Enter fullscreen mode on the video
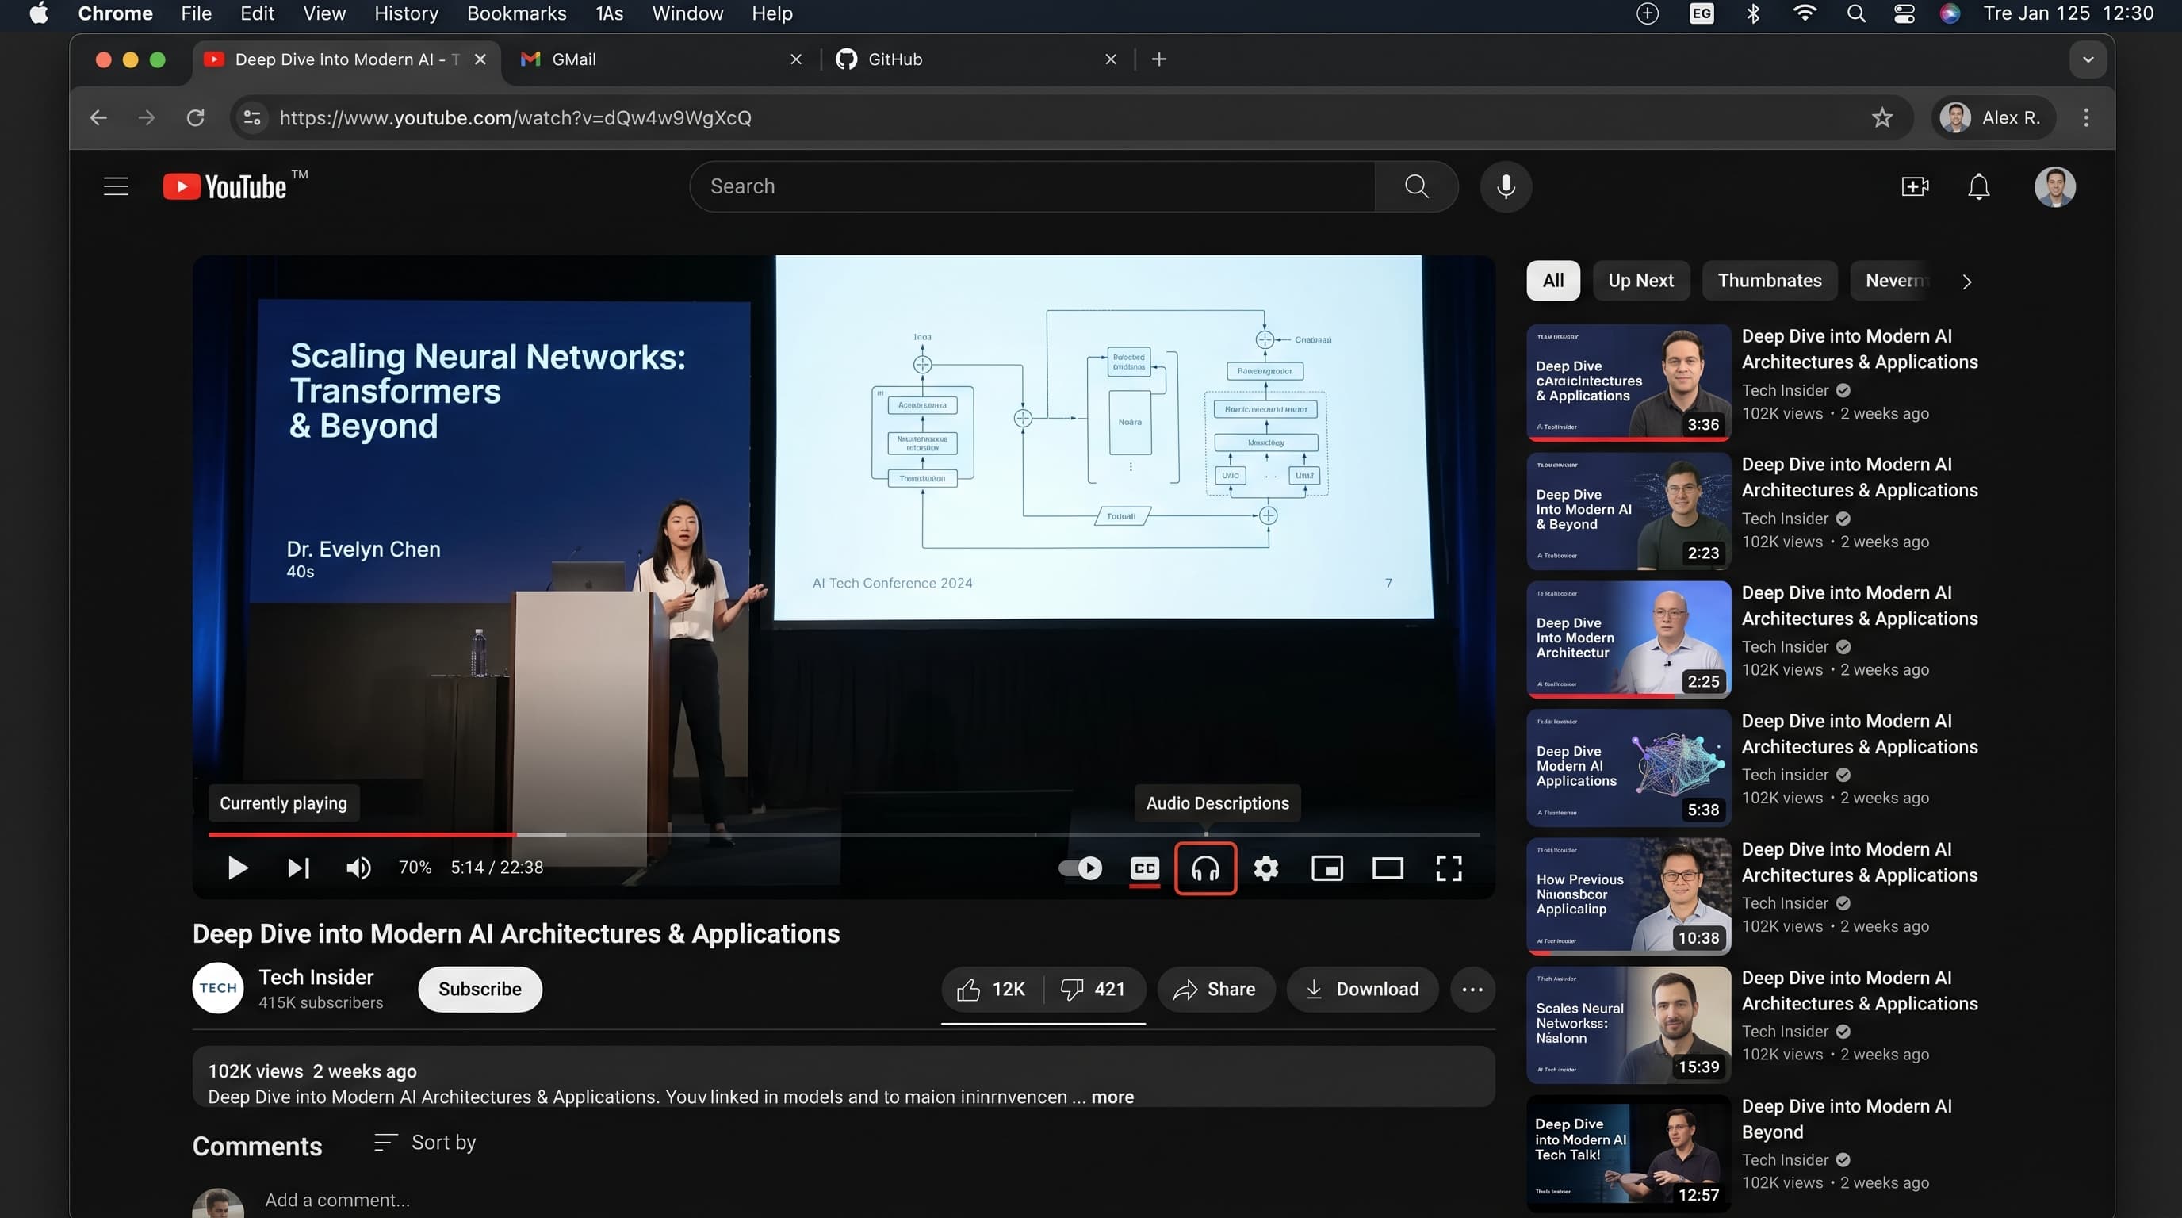Image resolution: width=2182 pixels, height=1218 pixels. click(x=1449, y=868)
